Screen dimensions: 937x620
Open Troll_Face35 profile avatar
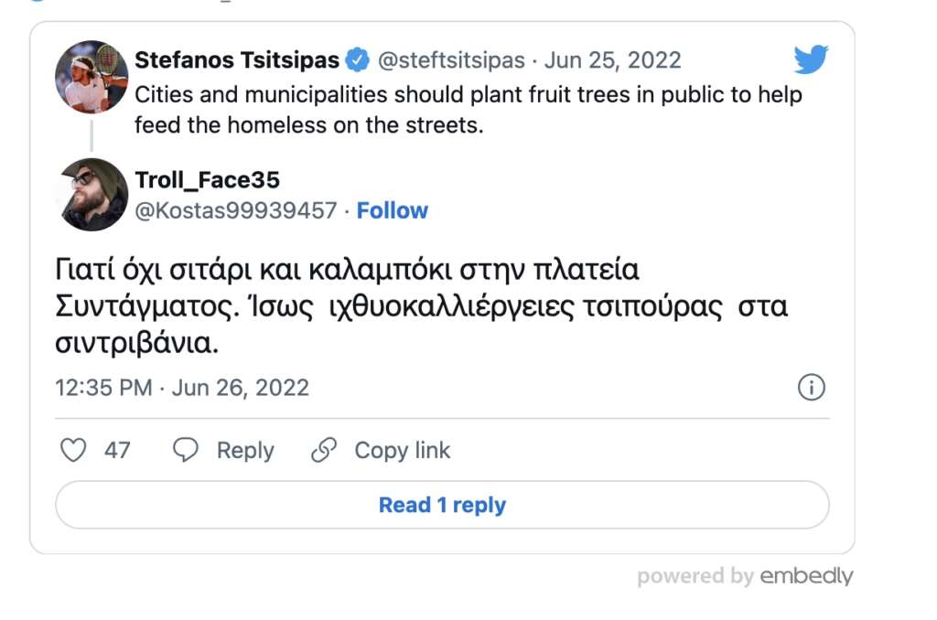(x=92, y=195)
